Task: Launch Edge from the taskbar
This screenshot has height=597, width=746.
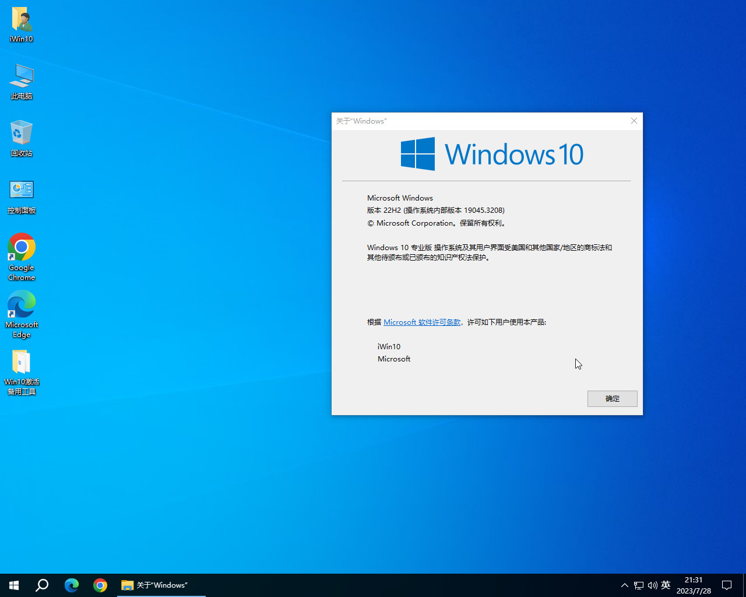Action: tap(72, 585)
